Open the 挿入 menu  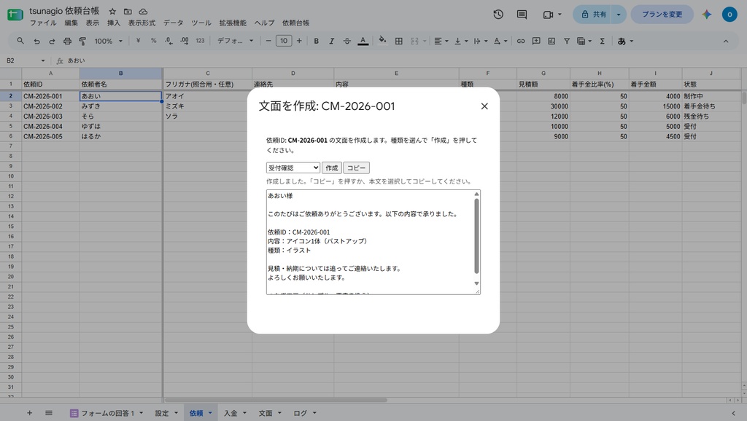pos(113,23)
